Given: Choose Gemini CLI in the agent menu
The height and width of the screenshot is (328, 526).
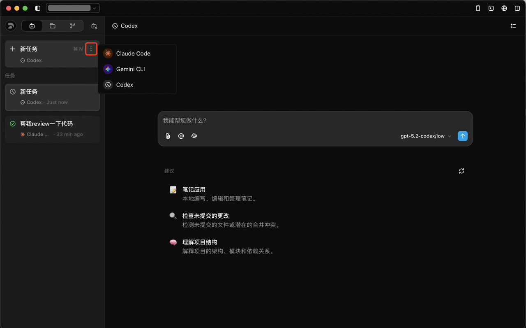Looking at the screenshot, I should tap(130, 69).
